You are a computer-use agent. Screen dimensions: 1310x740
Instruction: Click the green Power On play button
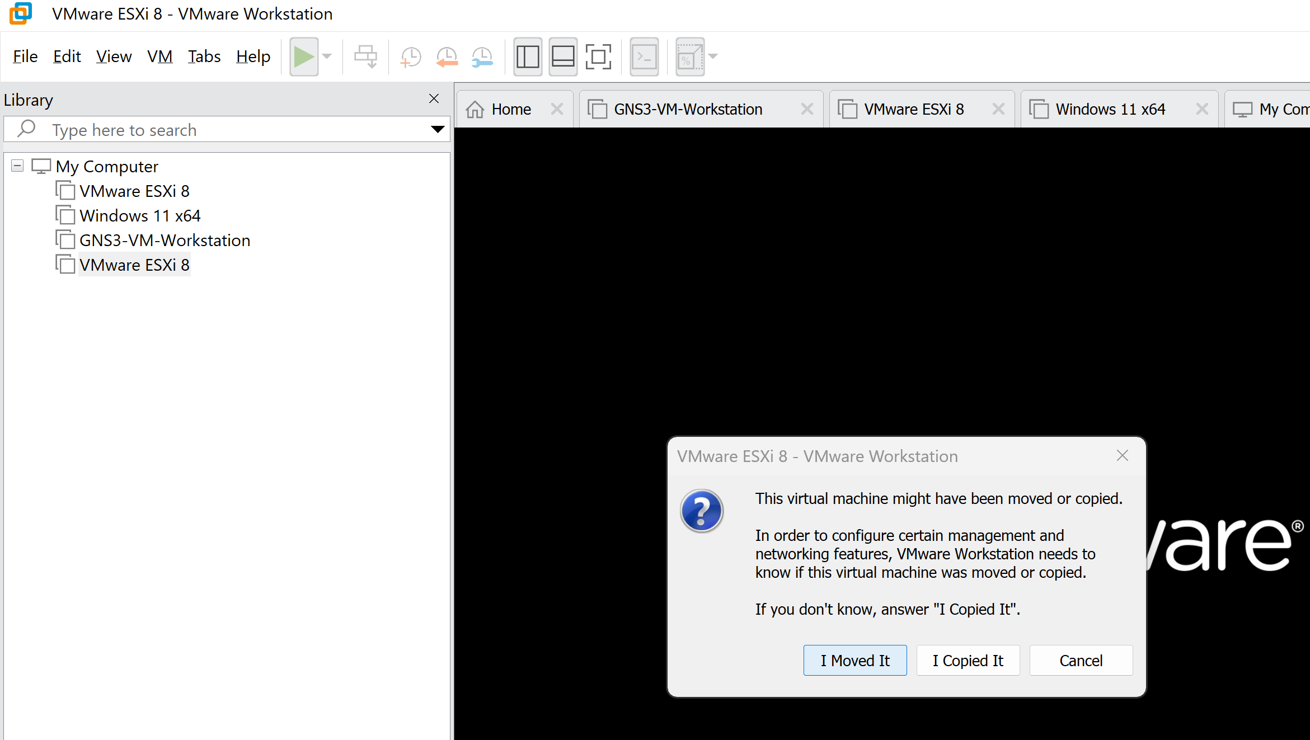point(303,56)
